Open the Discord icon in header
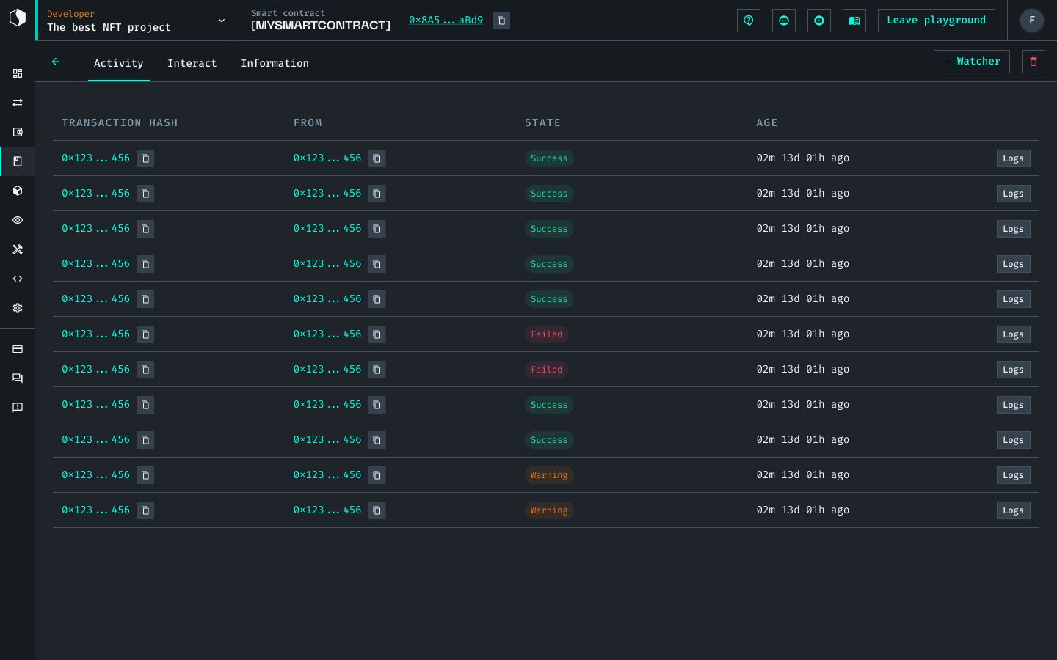1057x660 pixels. click(x=784, y=21)
